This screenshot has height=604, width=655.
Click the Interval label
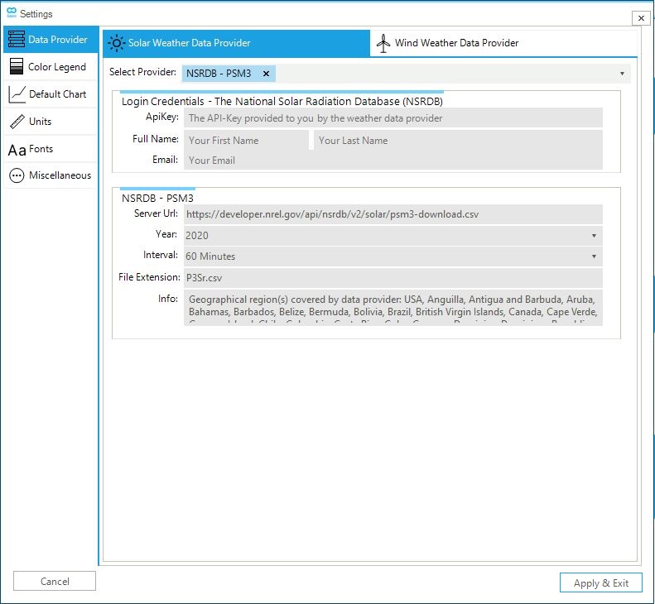[161, 255]
